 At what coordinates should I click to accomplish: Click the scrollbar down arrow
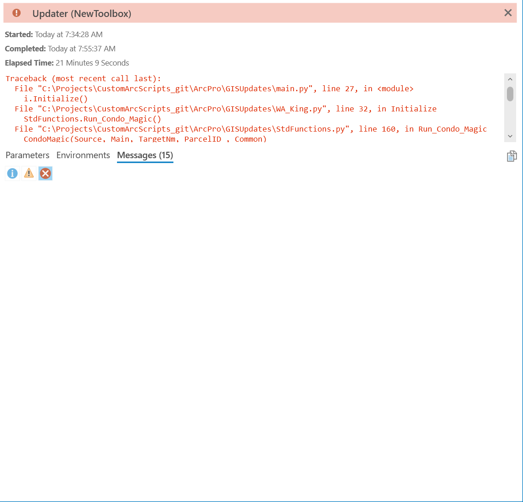coord(510,136)
